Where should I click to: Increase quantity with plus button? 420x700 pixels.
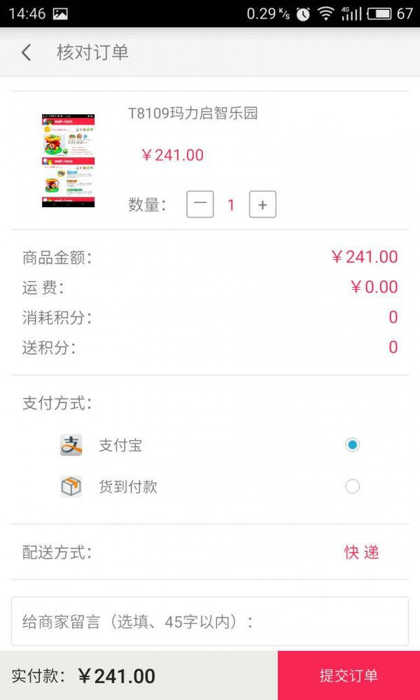(262, 204)
